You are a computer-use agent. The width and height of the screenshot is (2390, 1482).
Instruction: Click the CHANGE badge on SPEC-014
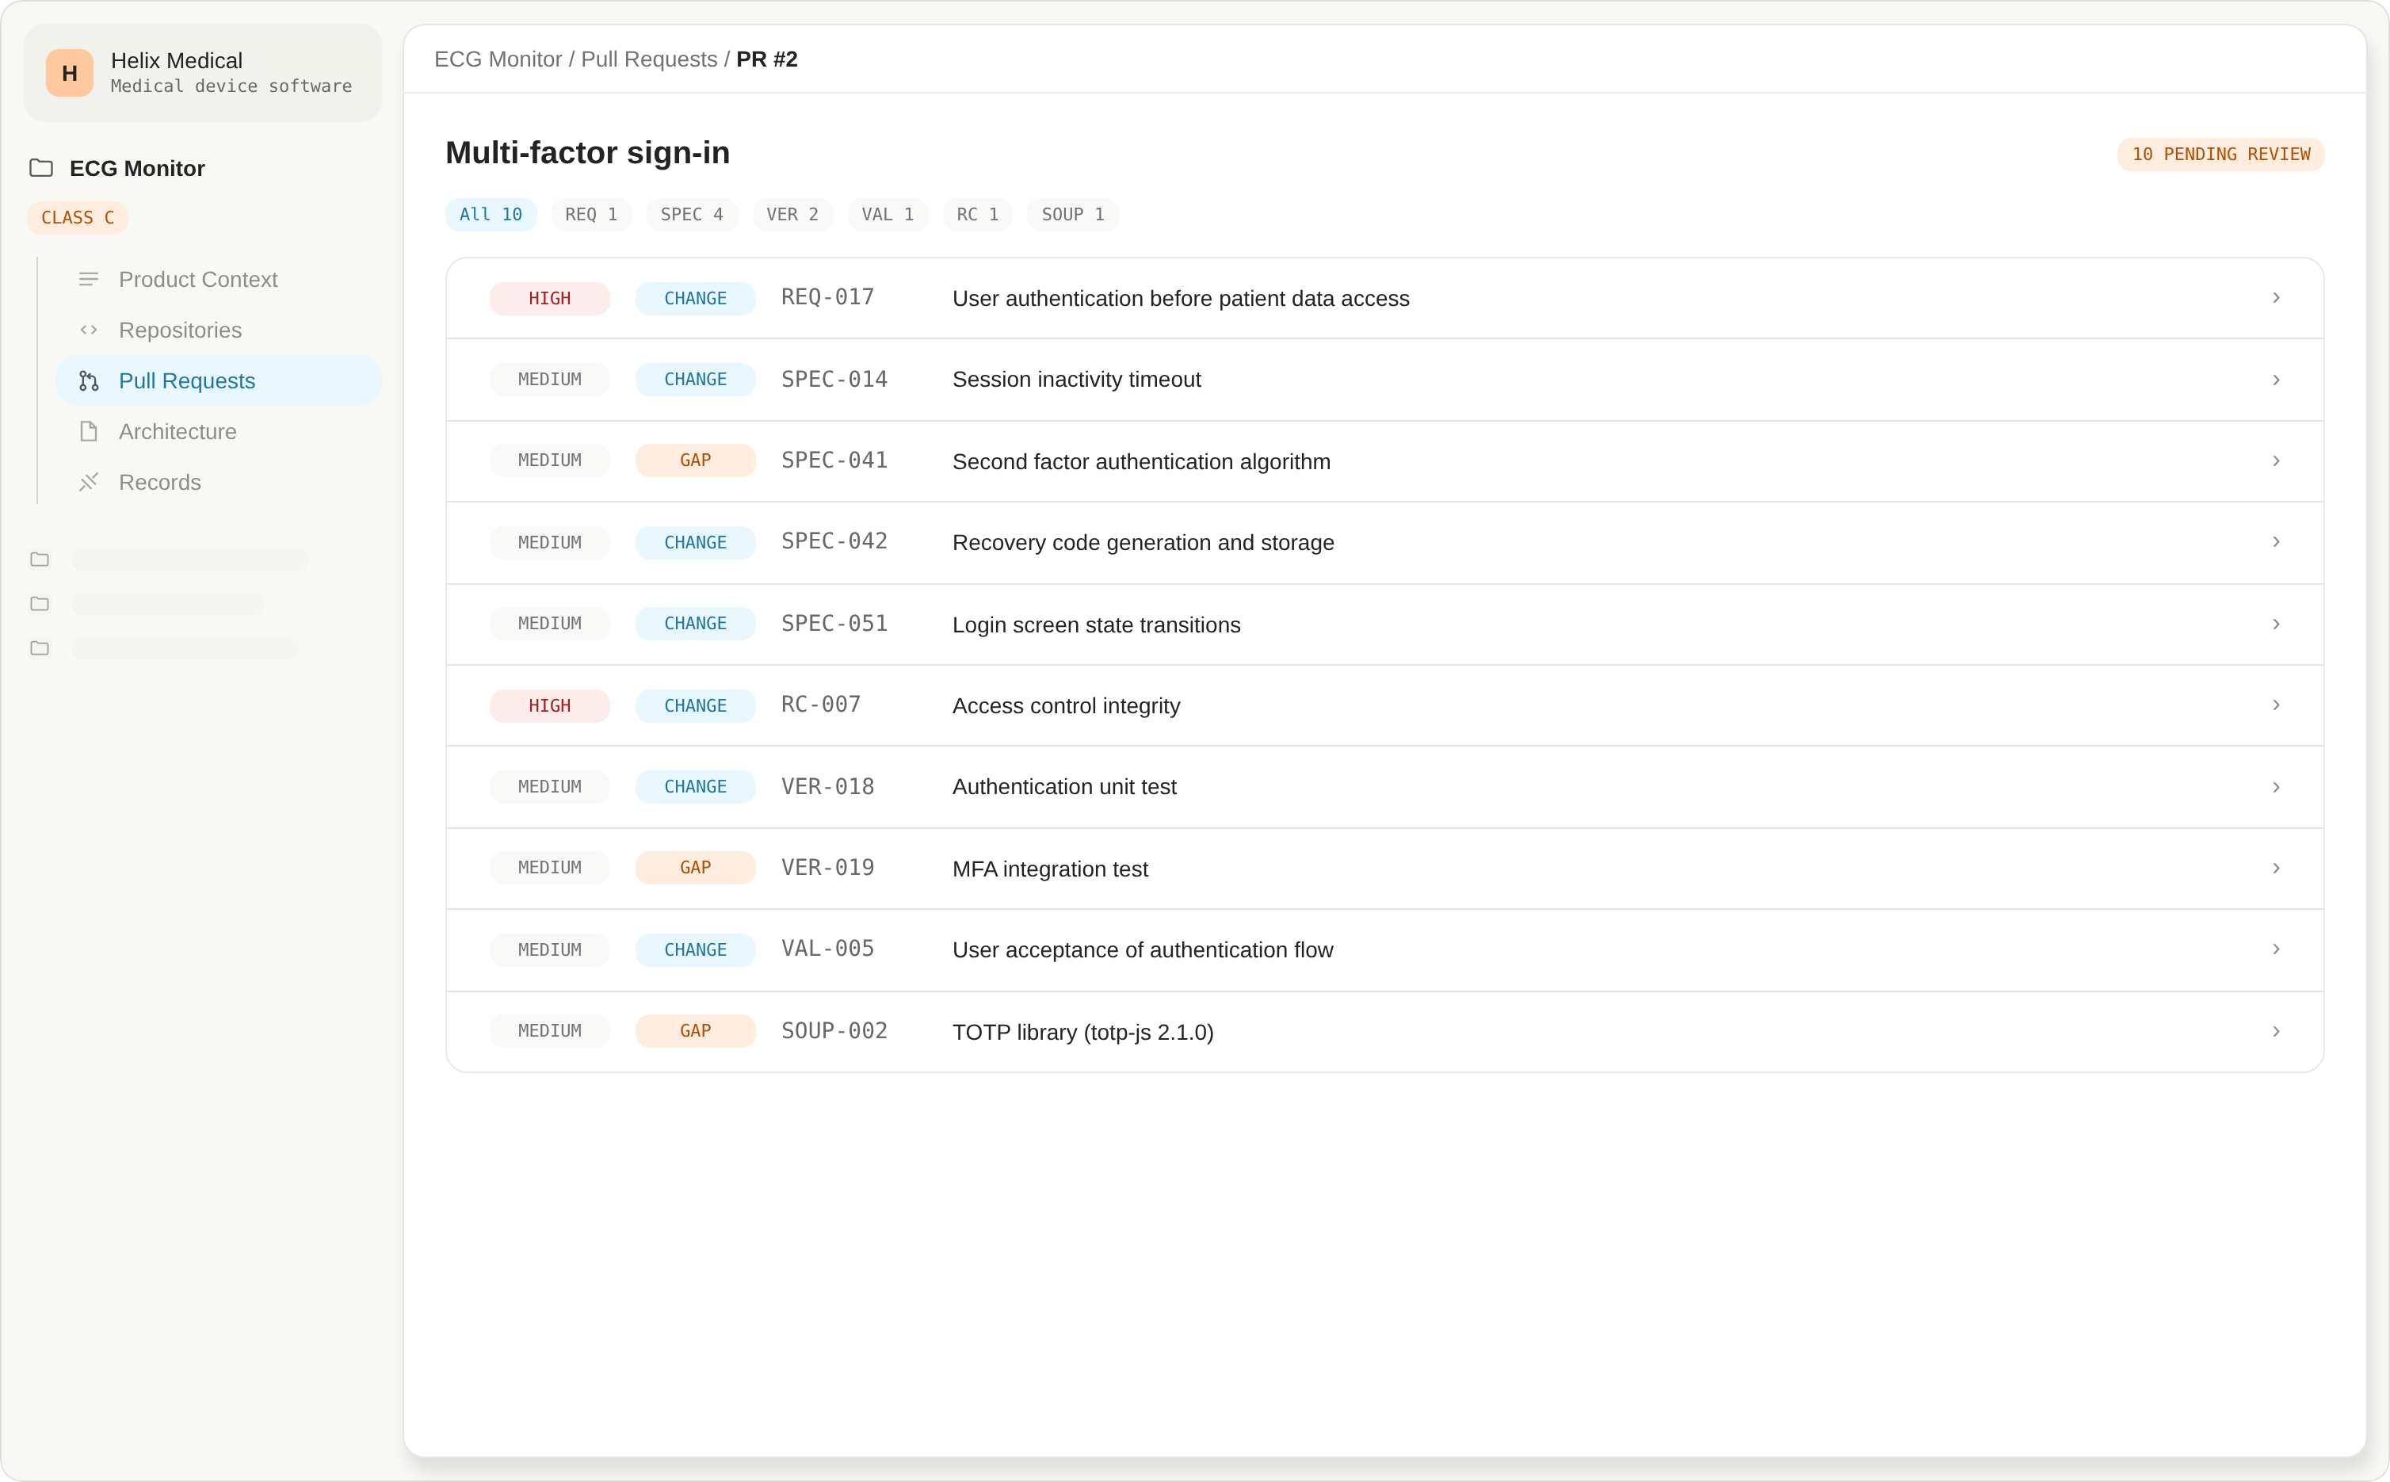click(696, 380)
